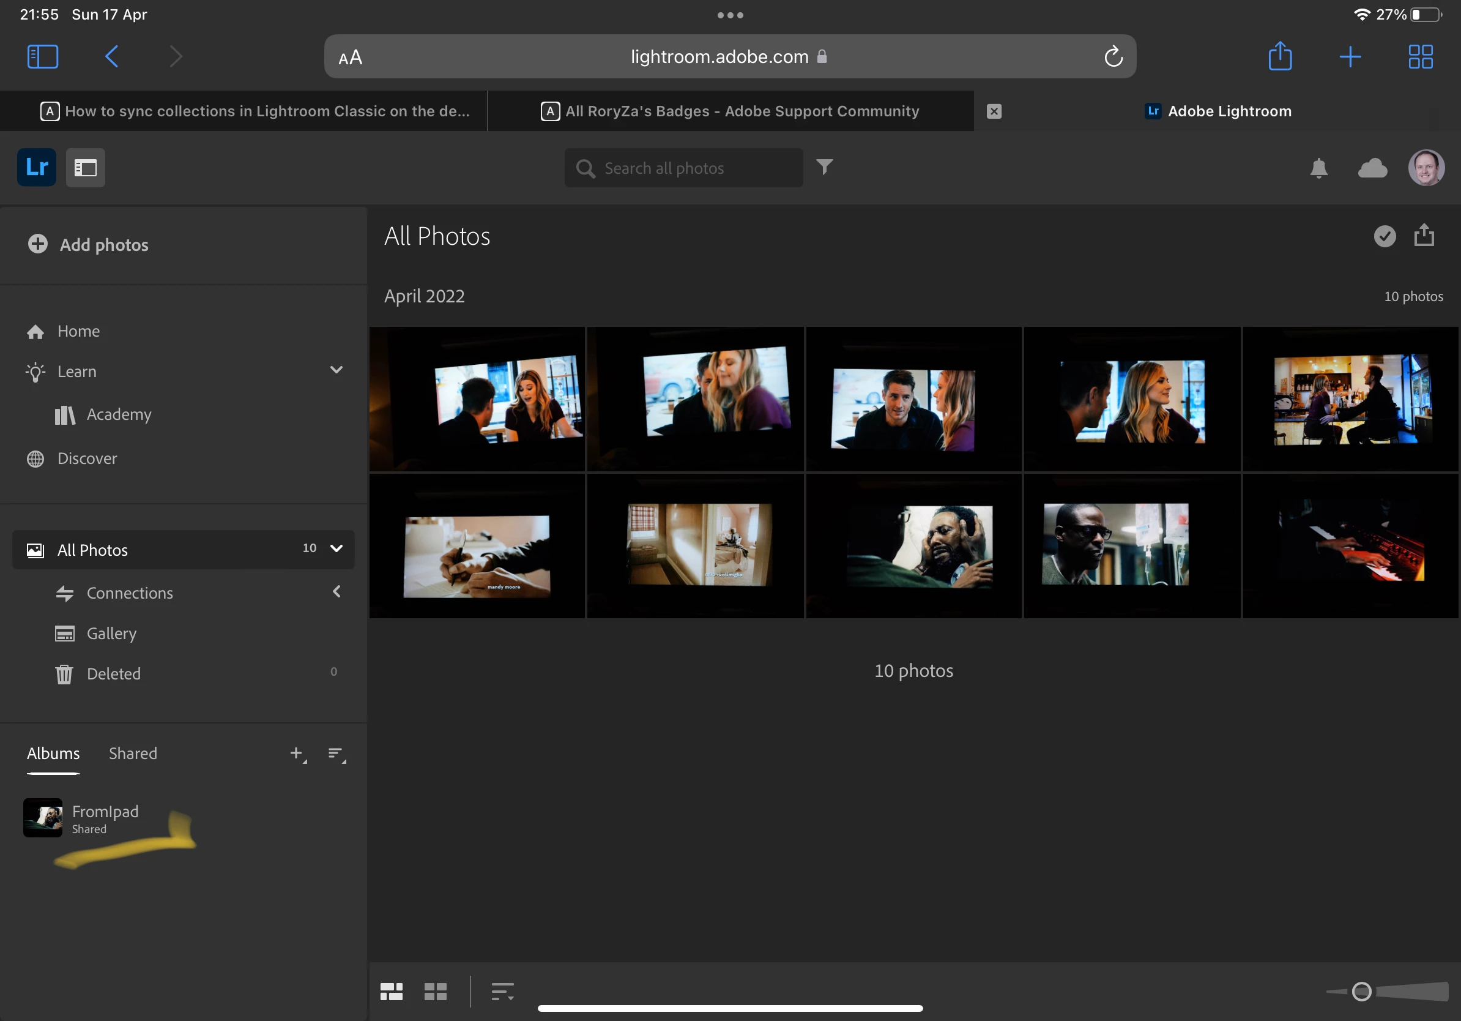Open the grid sort order icon

click(502, 991)
